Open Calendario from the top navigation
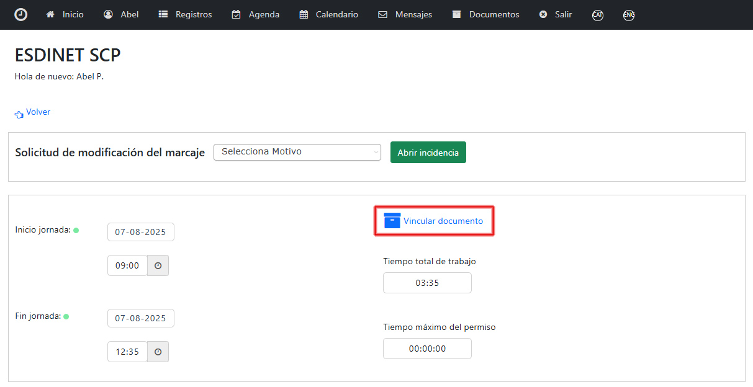Image resolution: width=753 pixels, height=387 pixels. (x=328, y=14)
